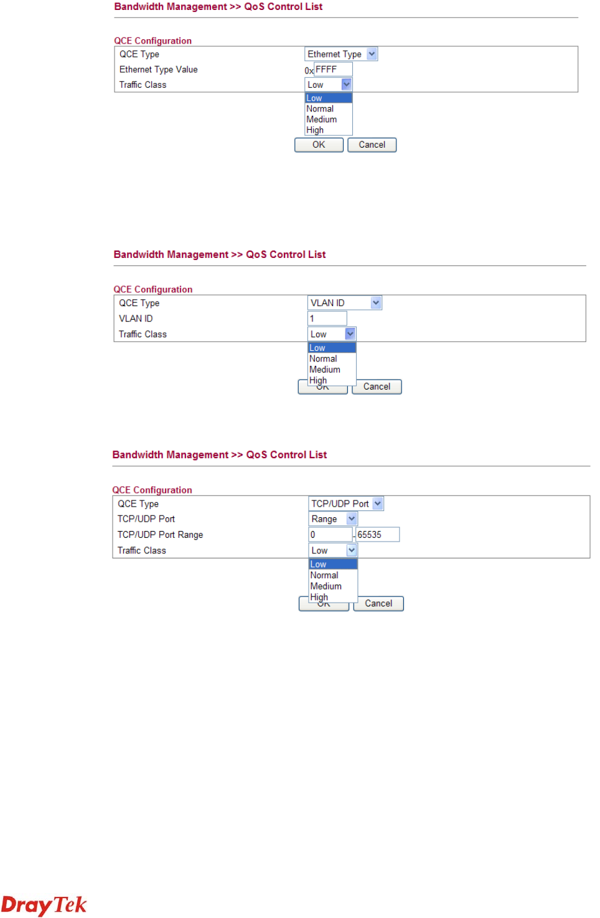Expand the Range selection dropdown
The height and width of the screenshot is (918, 600).
(333, 519)
